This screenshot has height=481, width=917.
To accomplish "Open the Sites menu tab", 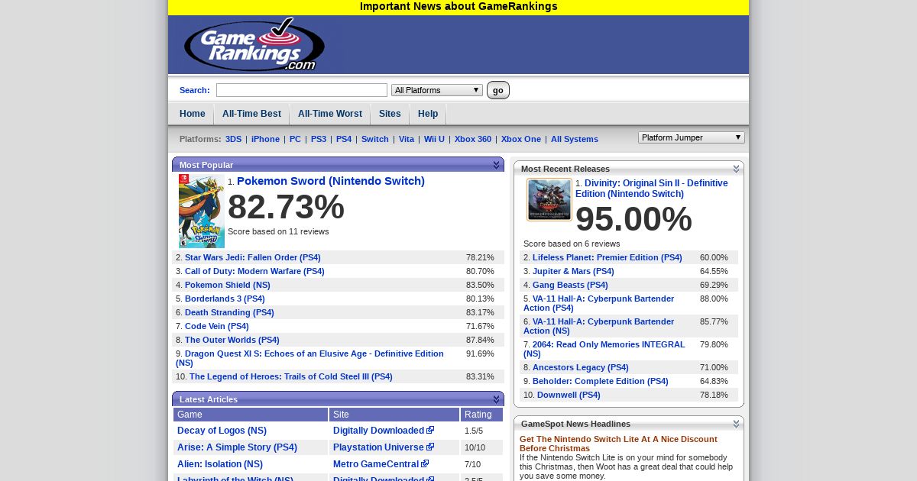I will [x=390, y=114].
